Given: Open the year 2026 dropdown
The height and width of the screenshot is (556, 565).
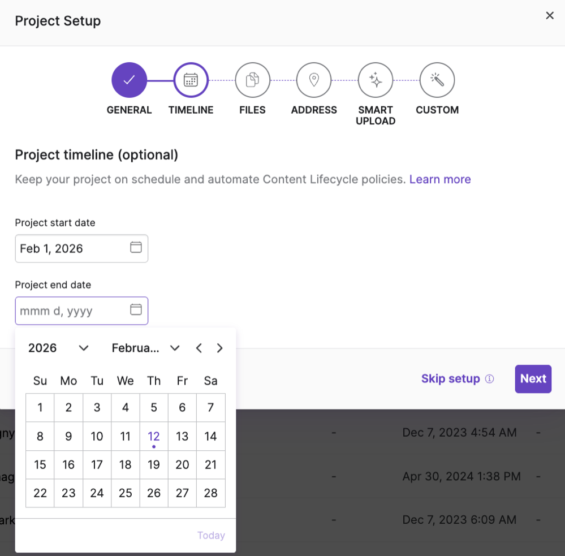Looking at the screenshot, I should tap(58, 348).
